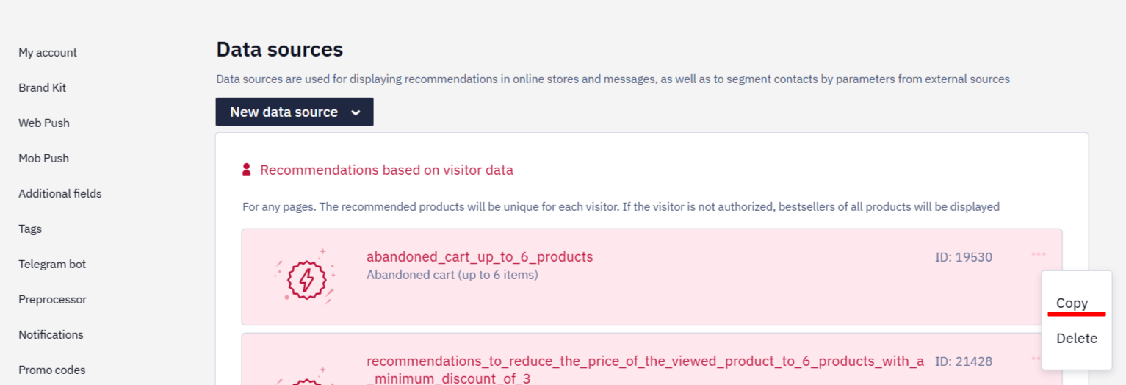The image size is (1126, 385).
Task: Open My account settings
Action: (48, 52)
